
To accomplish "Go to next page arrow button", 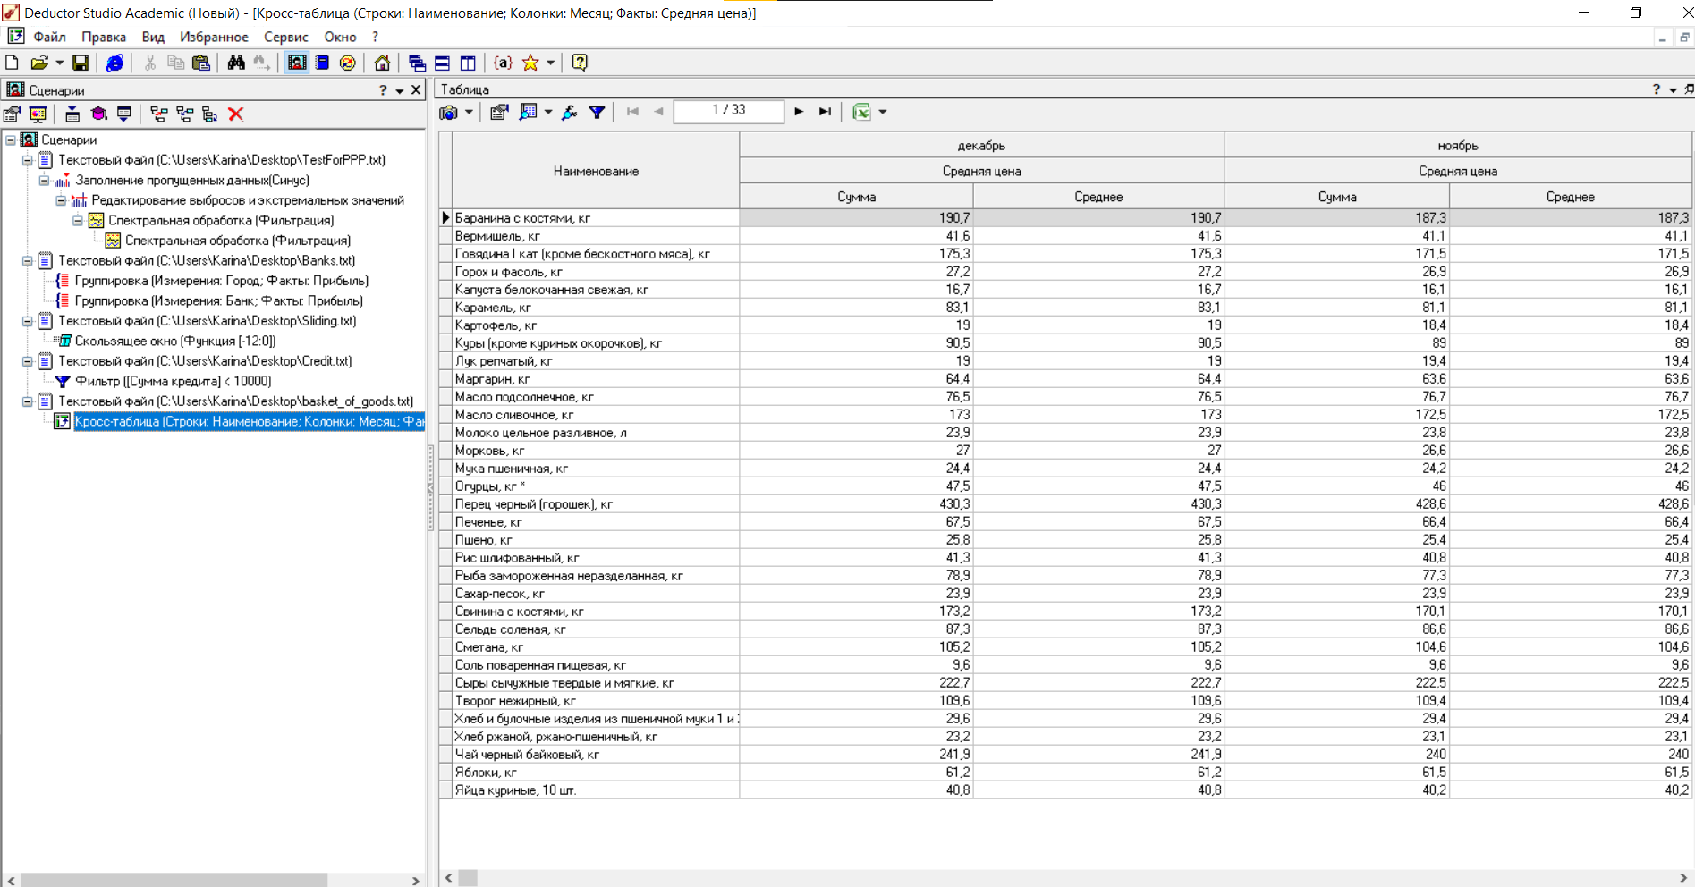I will click(x=799, y=112).
